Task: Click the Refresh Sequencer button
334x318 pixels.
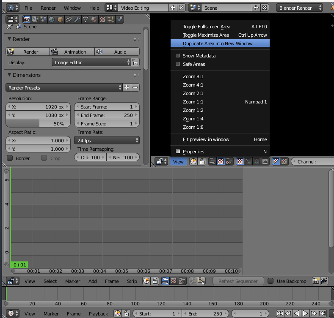Action: click(x=238, y=281)
